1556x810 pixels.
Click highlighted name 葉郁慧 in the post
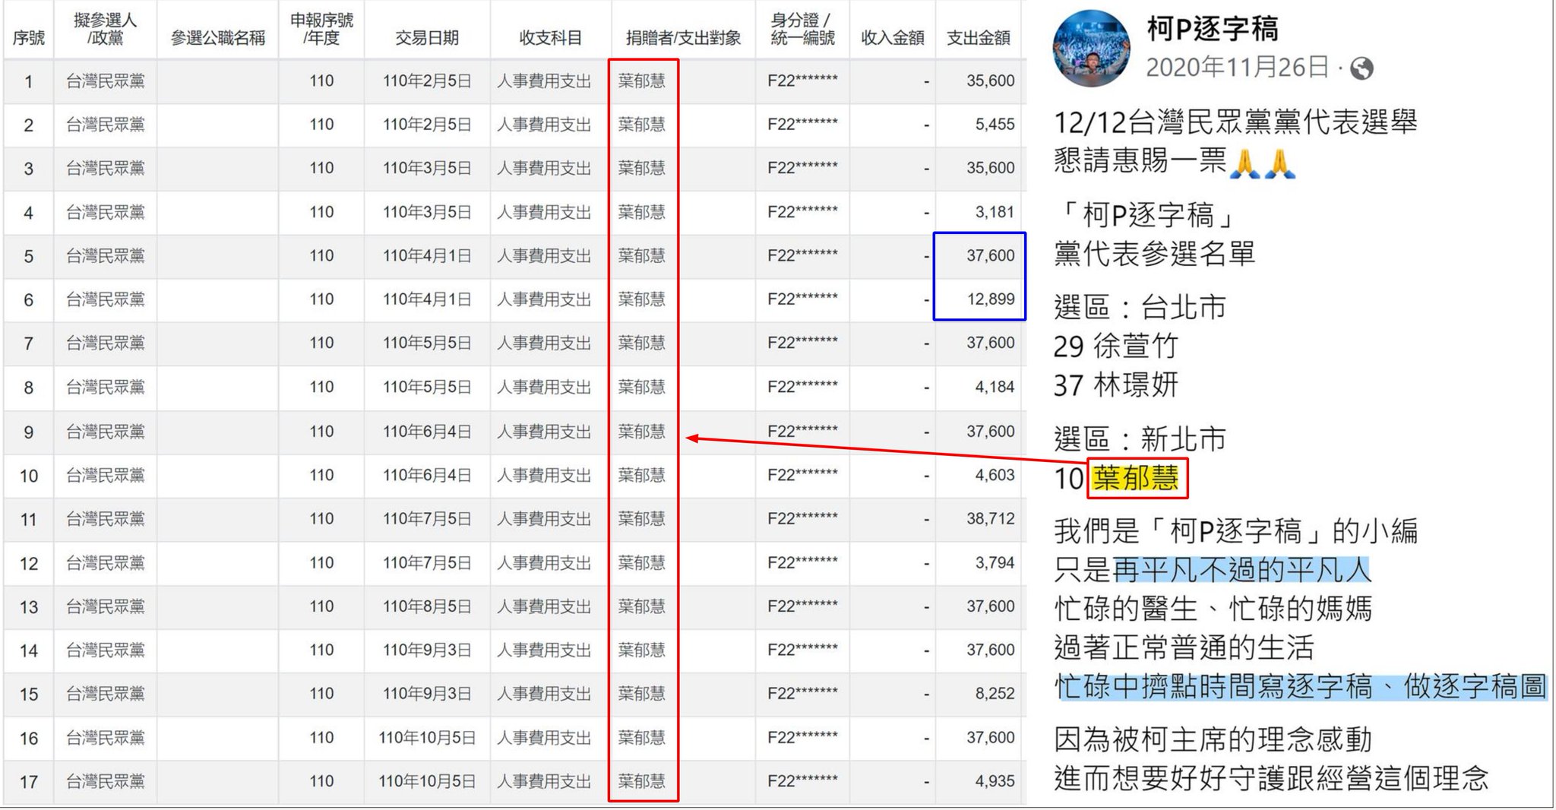1136,478
